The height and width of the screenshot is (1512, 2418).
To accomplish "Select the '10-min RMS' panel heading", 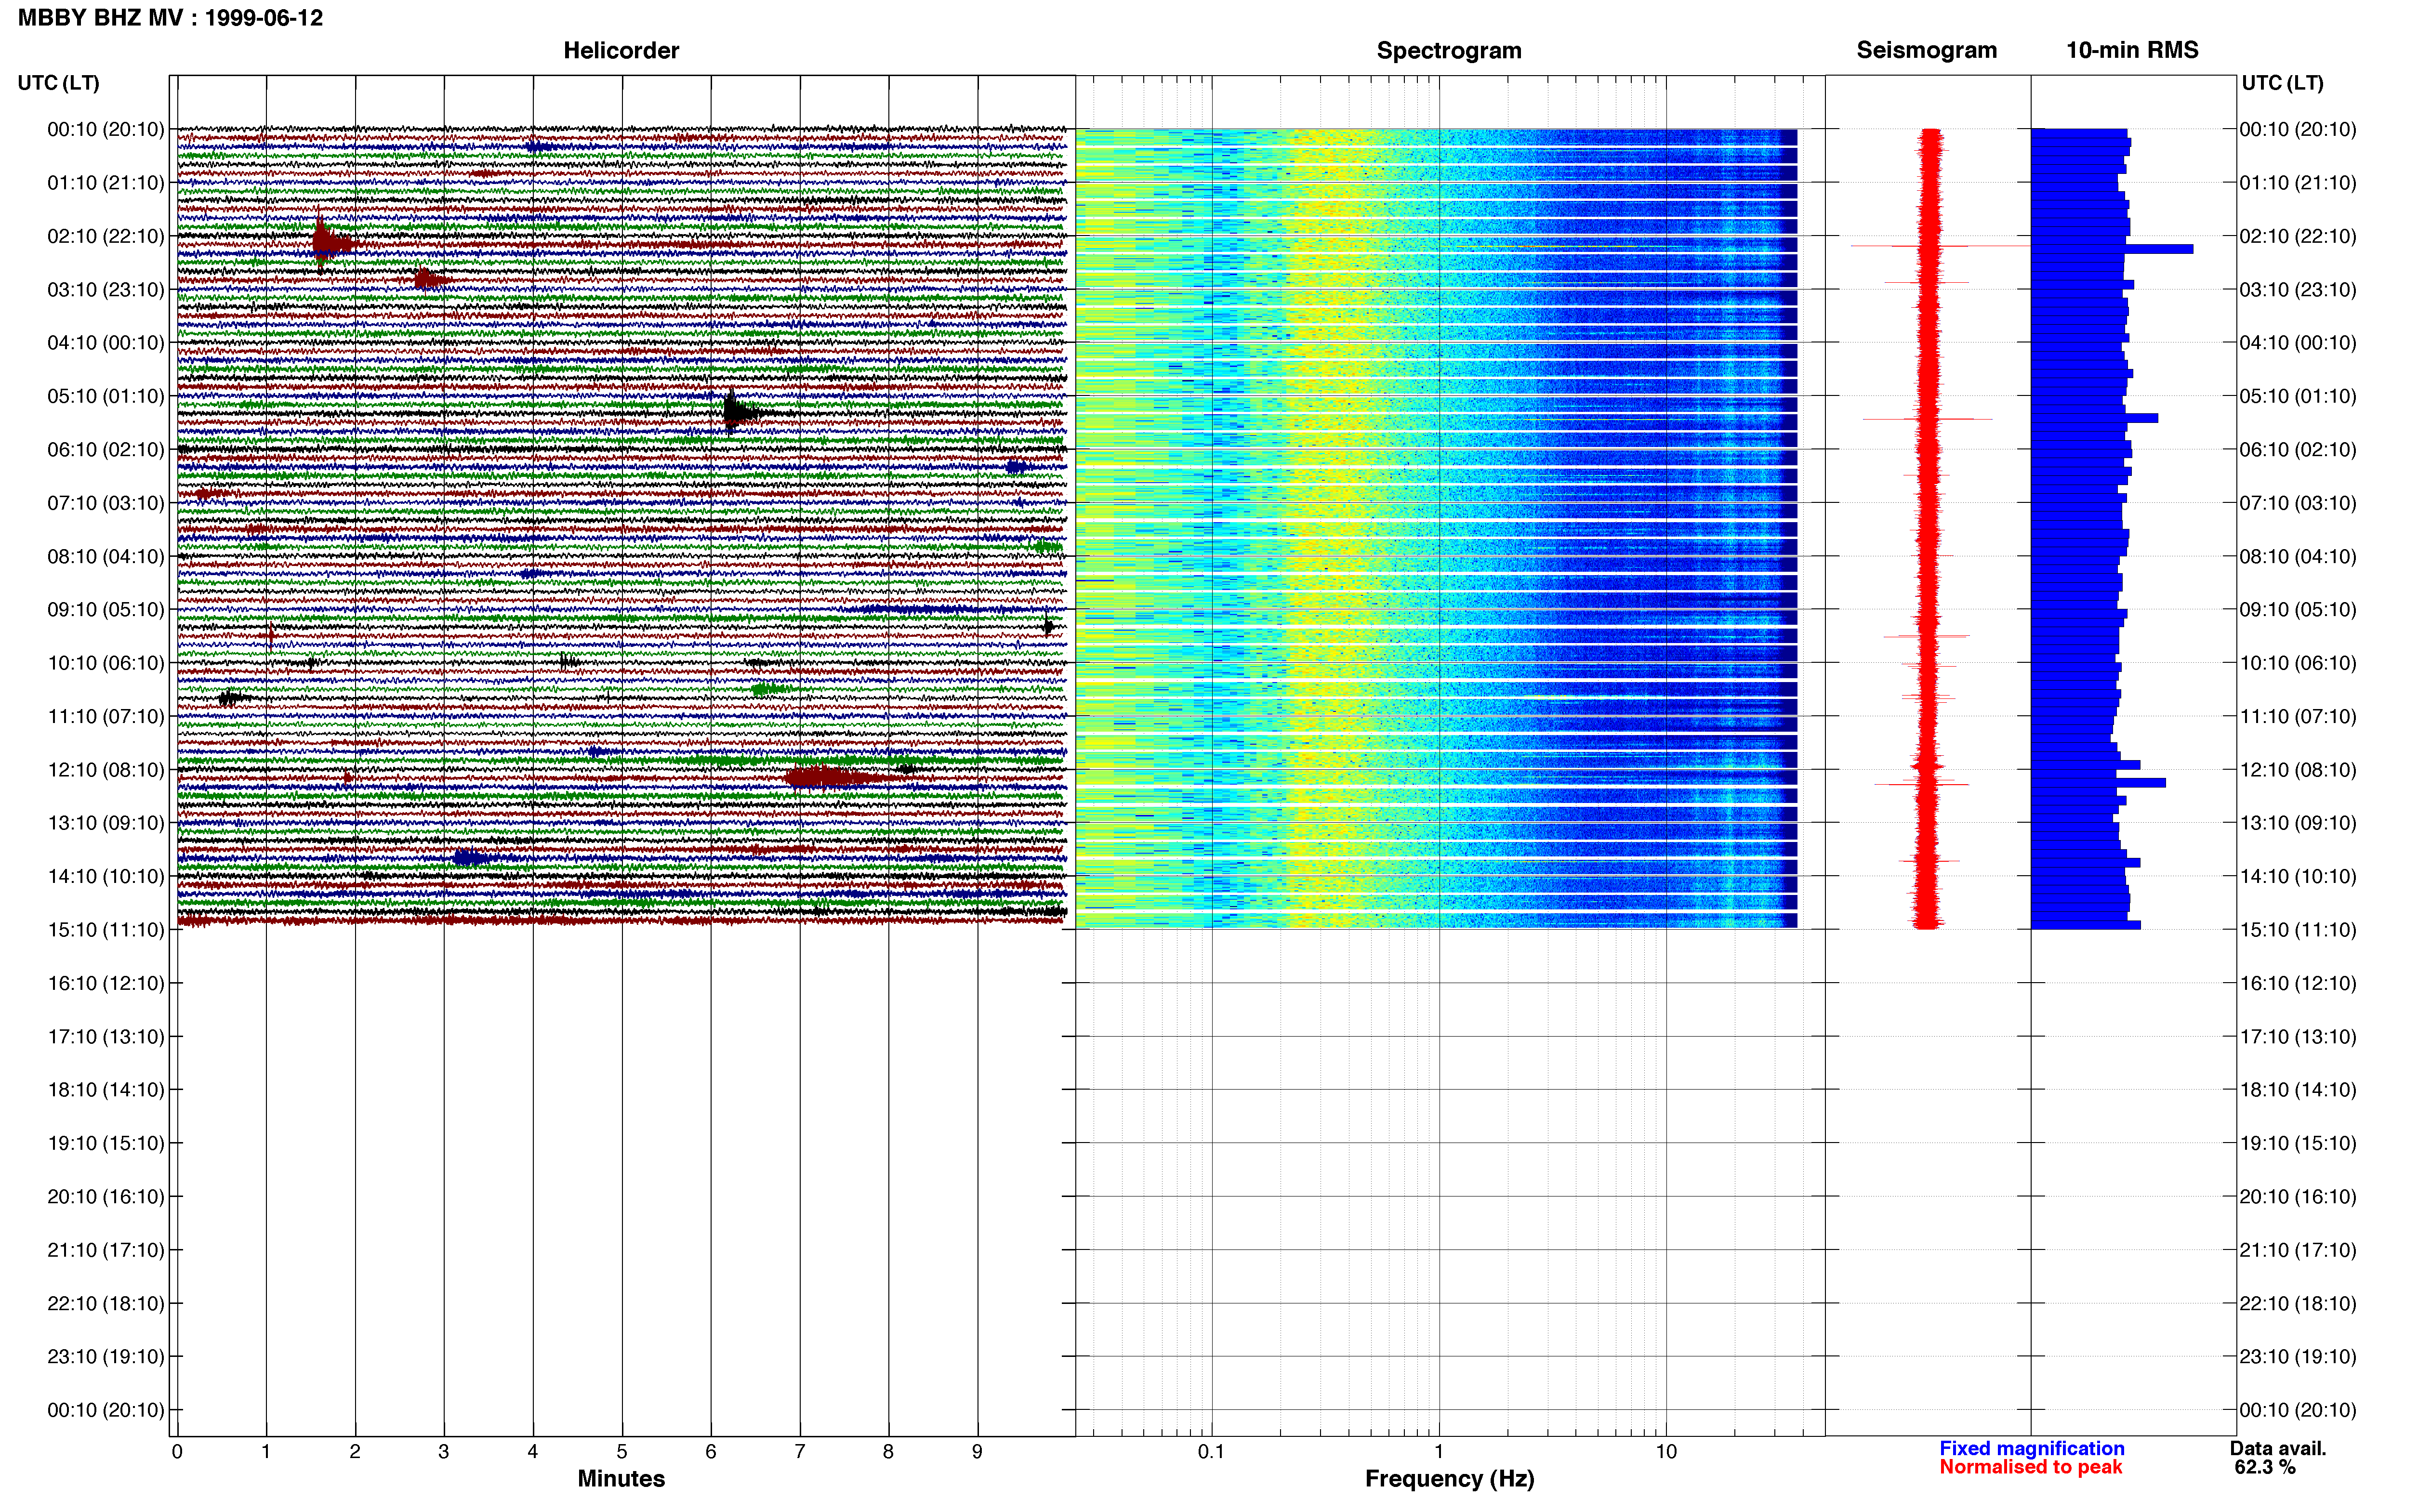I will (x=2132, y=50).
